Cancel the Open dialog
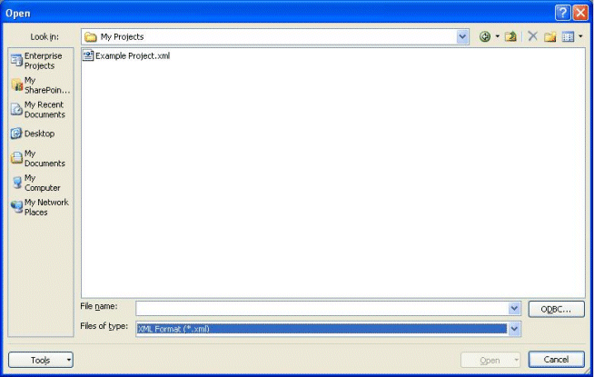This screenshot has width=594, height=377. [556, 360]
